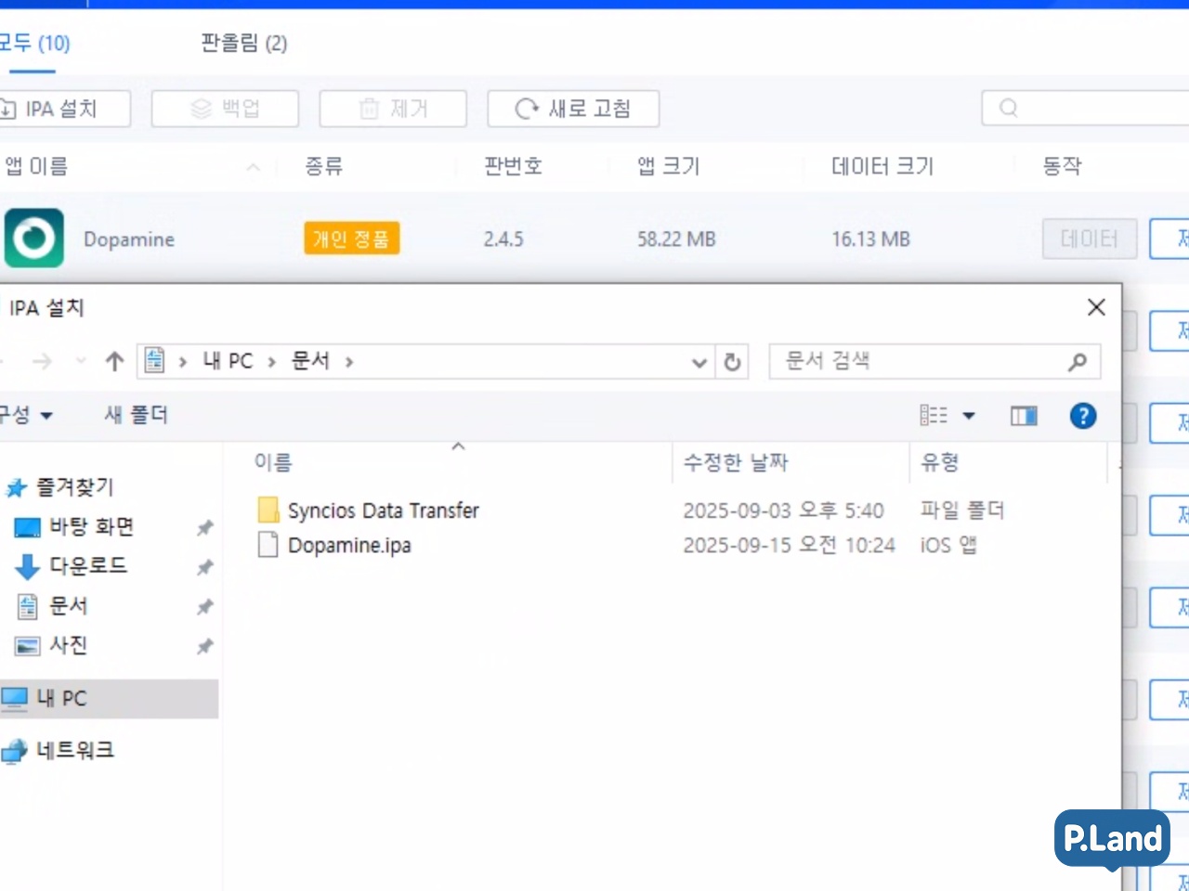1189x891 pixels.
Task: Click the search magnifier in 문서 검색
Action: [x=1077, y=362]
